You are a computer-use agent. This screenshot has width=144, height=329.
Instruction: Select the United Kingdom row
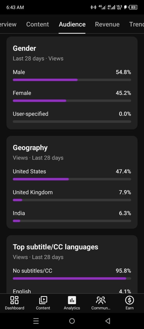click(x=72, y=196)
